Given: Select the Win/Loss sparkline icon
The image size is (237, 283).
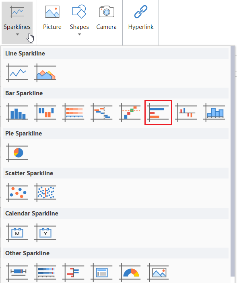Looking at the screenshot, I should click(x=45, y=113).
